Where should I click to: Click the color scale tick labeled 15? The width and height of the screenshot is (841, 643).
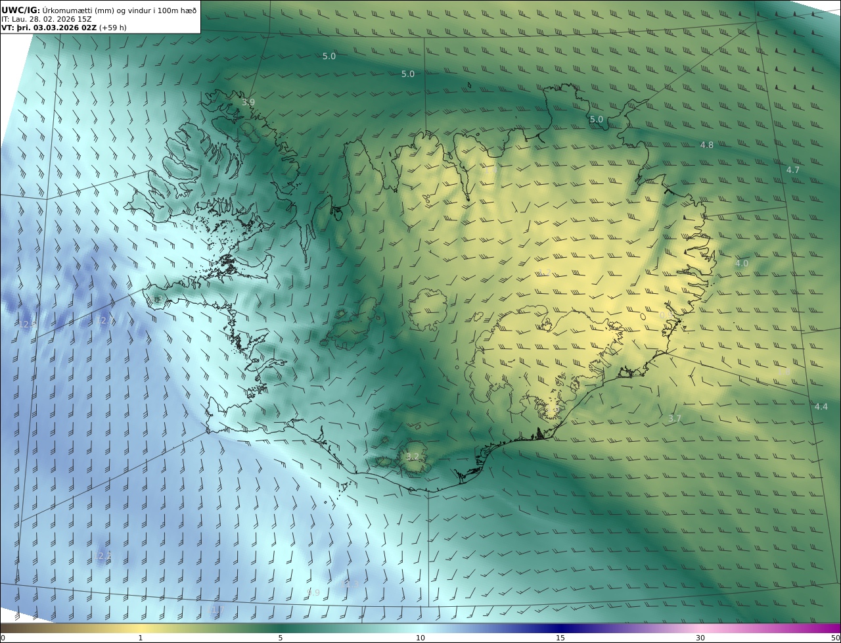560,638
